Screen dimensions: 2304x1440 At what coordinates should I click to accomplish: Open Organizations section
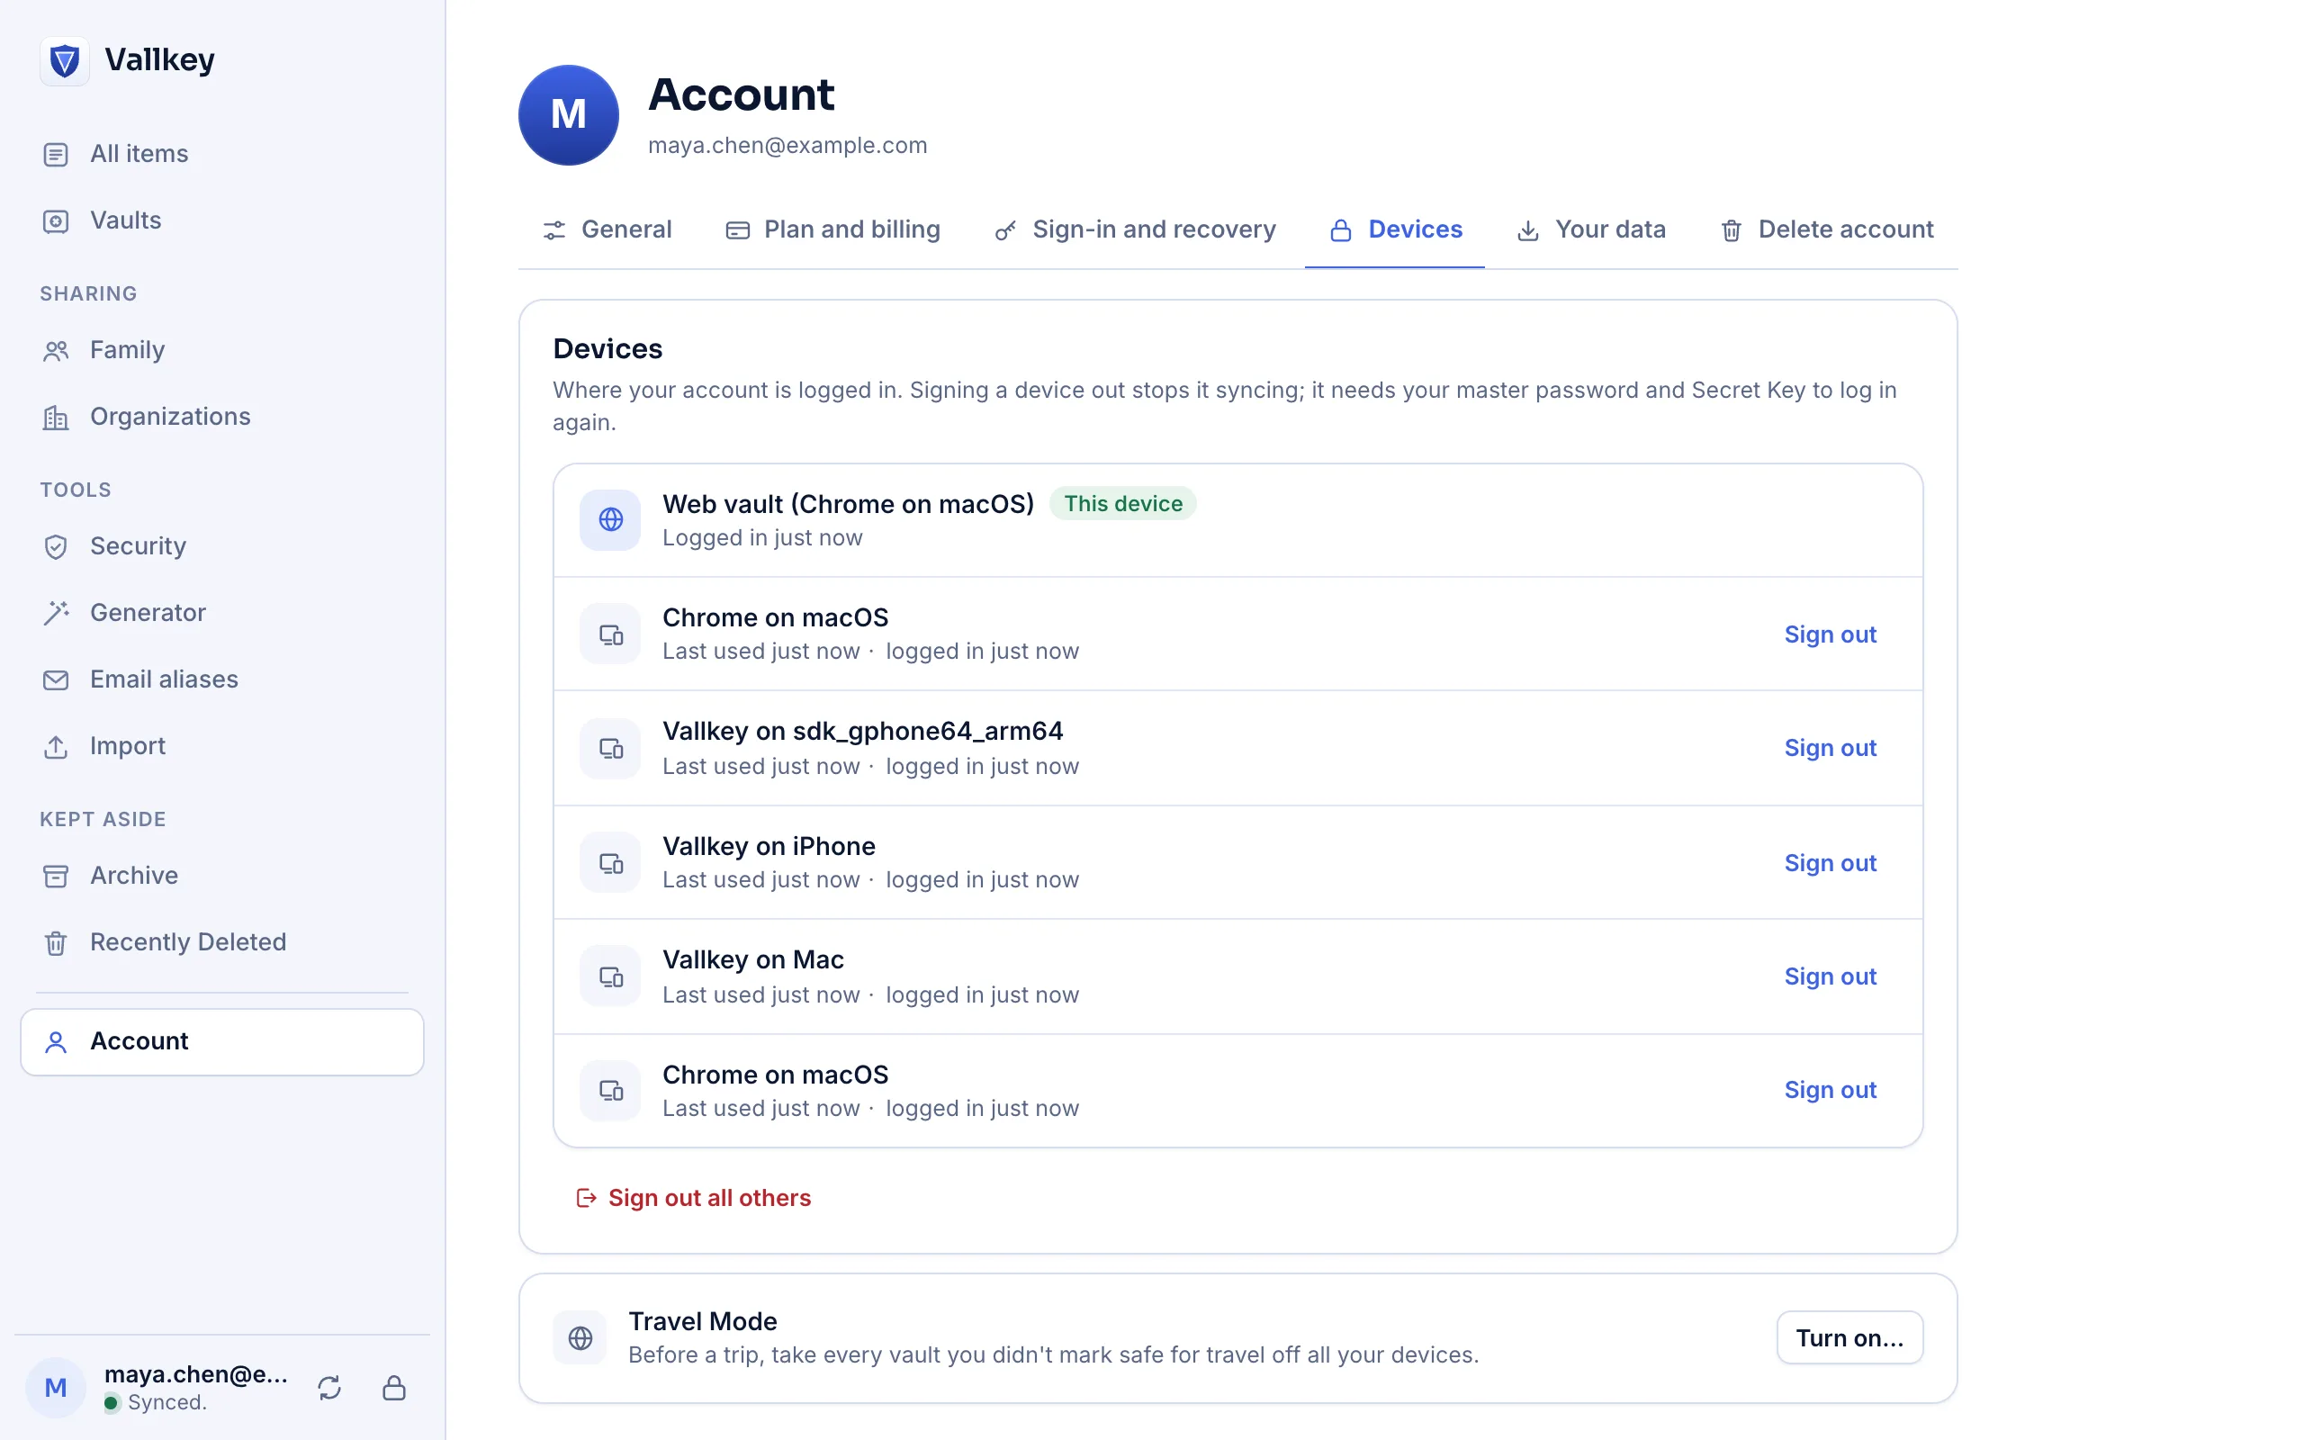(221, 416)
